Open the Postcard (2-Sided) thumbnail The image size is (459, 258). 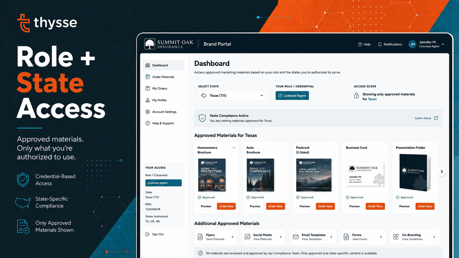pos(314,175)
